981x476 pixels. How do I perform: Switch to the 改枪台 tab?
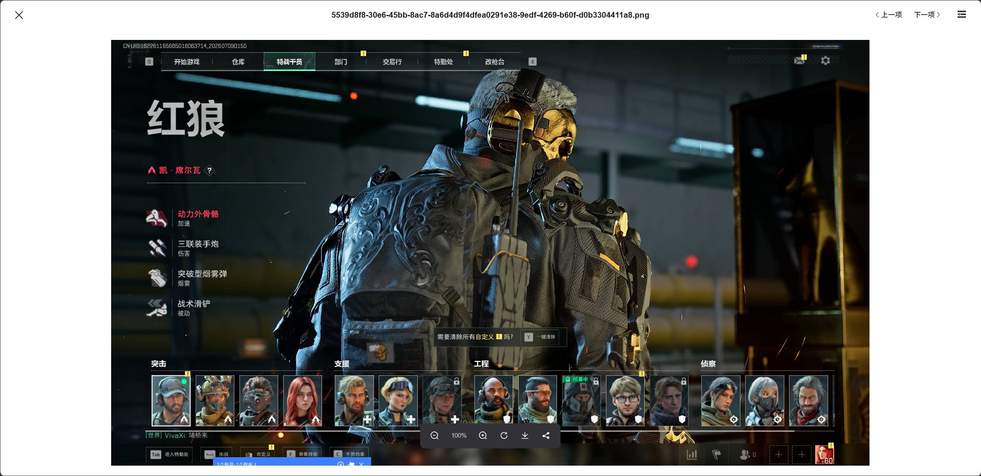(x=495, y=62)
